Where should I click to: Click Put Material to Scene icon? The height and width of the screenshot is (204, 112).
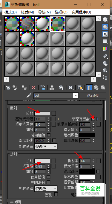pyautogui.click(x=15, y=88)
